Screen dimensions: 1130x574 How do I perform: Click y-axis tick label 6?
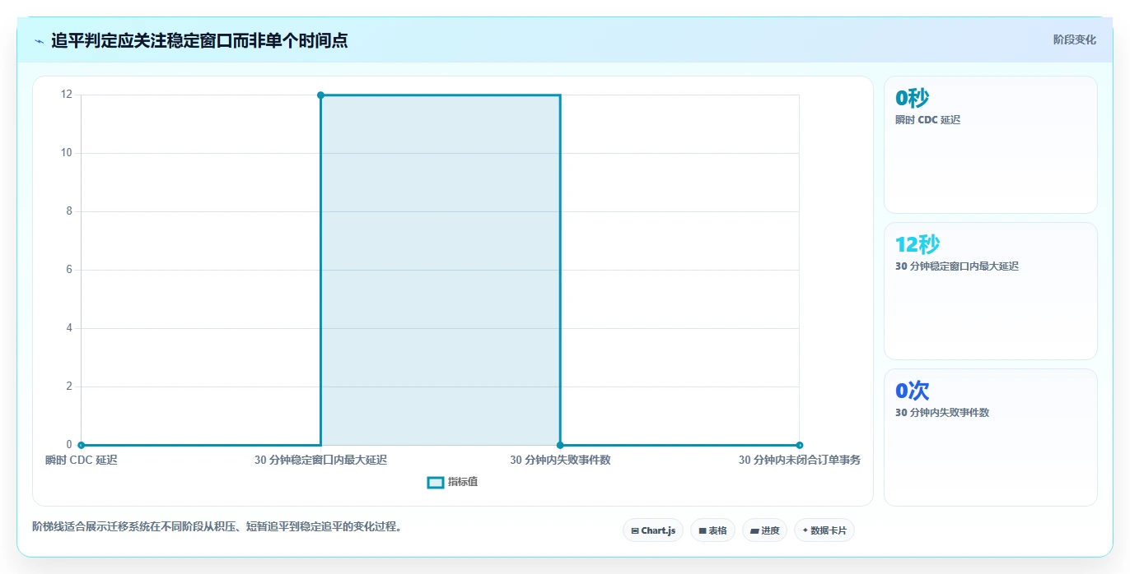[69, 270]
